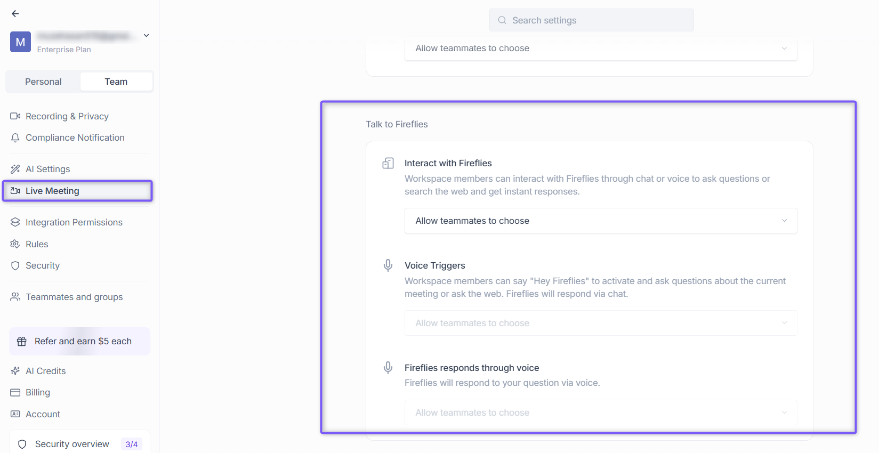879x453 pixels.
Task: Click the Security shield icon
Action: coord(15,265)
